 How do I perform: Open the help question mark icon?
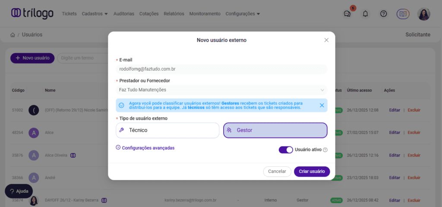[x=383, y=14]
